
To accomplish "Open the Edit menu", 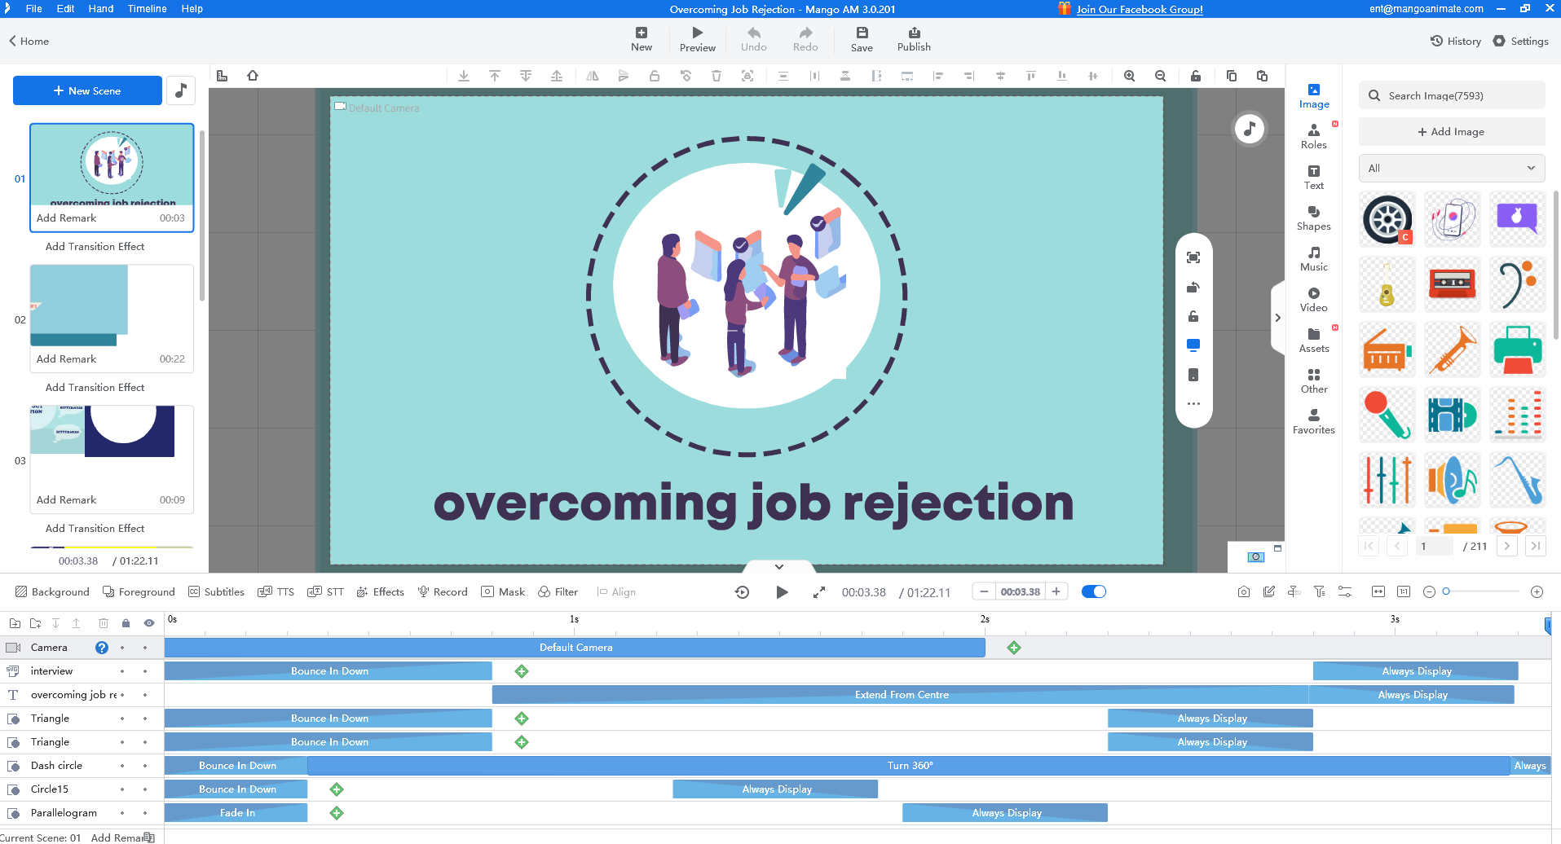I will click(65, 9).
